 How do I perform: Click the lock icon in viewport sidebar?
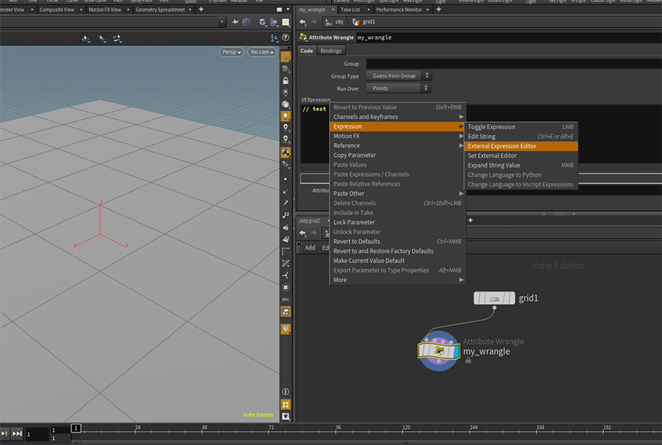(285, 81)
